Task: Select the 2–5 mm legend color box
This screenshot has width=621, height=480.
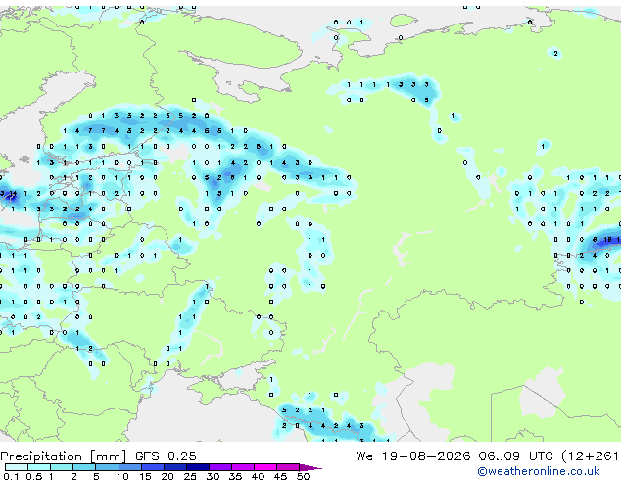Action: pos(84,467)
